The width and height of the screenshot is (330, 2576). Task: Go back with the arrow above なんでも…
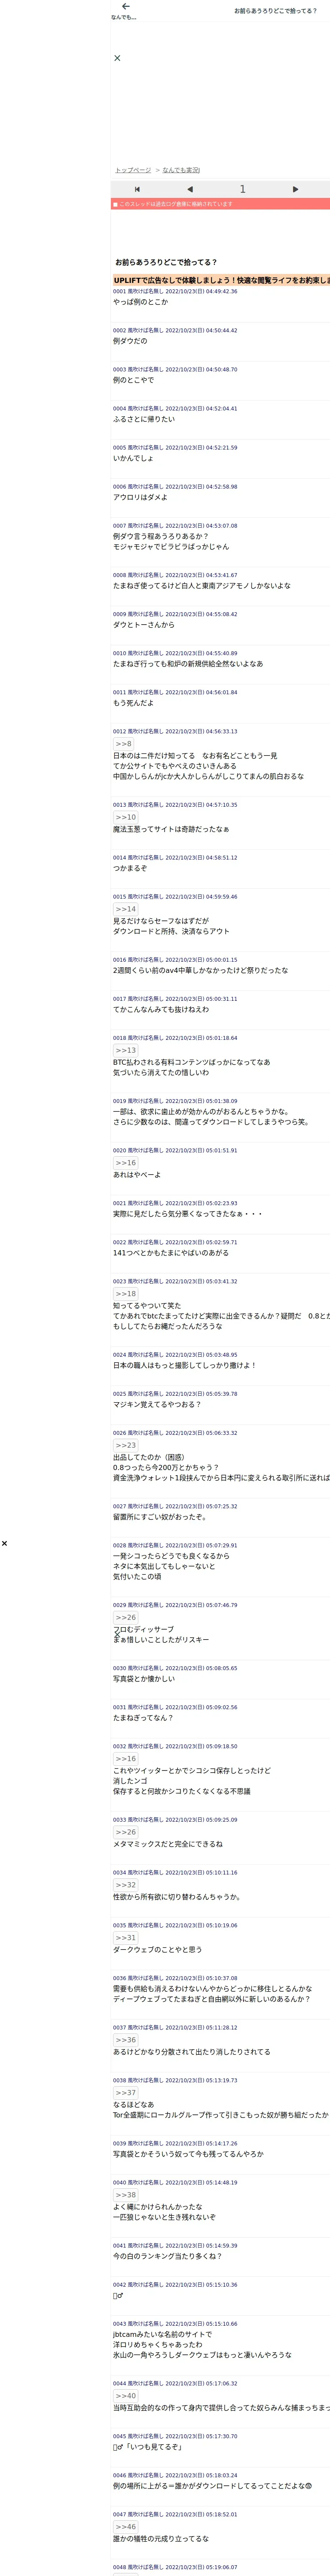click(x=125, y=7)
